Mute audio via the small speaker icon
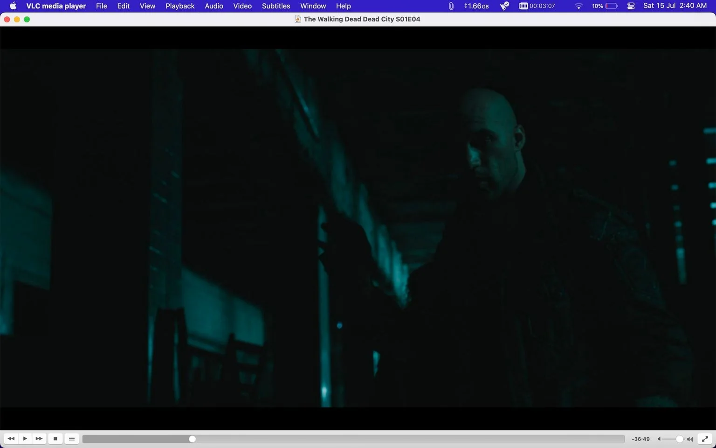 pyautogui.click(x=659, y=439)
